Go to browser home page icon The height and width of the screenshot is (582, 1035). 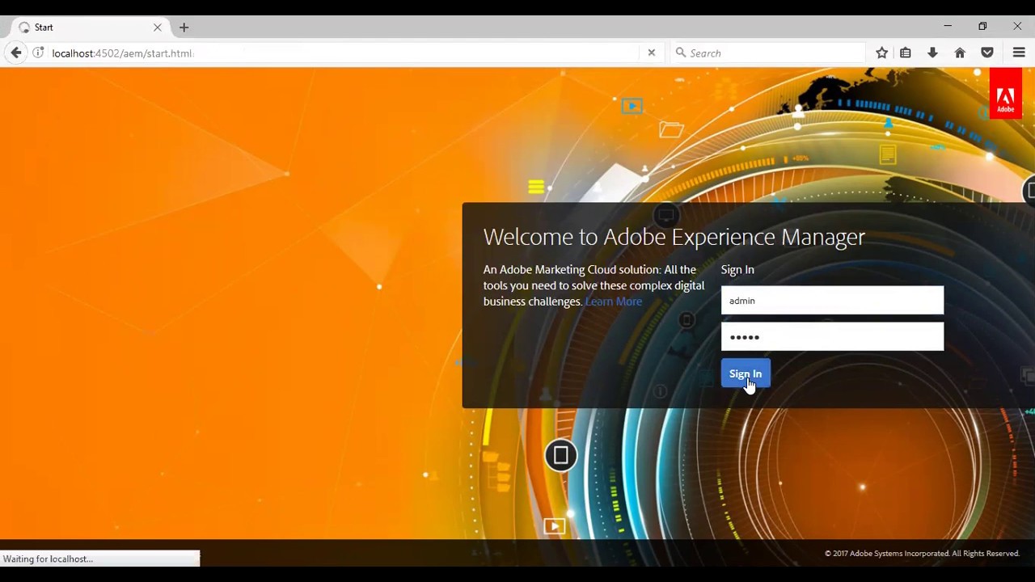960,53
